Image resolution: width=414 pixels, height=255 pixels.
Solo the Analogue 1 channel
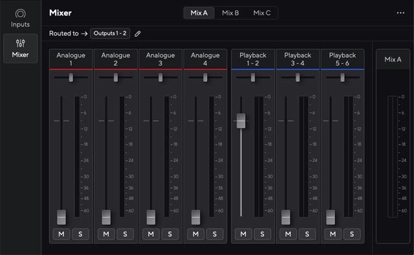(80, 234)
